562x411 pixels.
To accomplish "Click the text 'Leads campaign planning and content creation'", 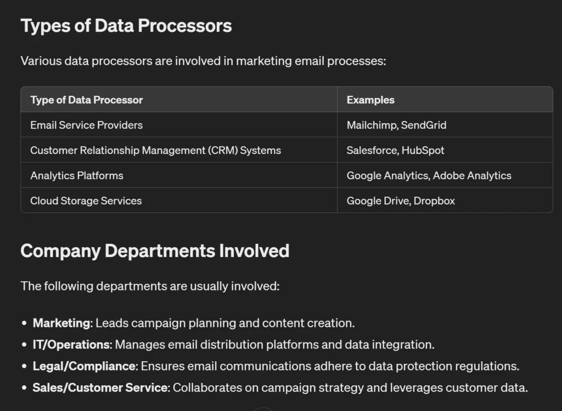I will tap(225, 323).
